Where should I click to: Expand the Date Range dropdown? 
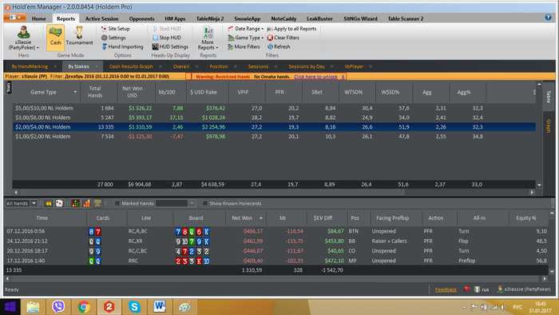246,29
